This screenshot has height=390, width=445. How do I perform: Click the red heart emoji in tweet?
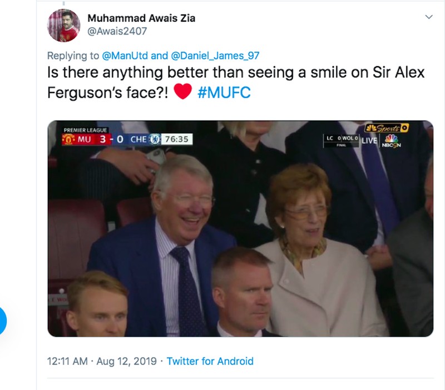click(x=183, y=92)
